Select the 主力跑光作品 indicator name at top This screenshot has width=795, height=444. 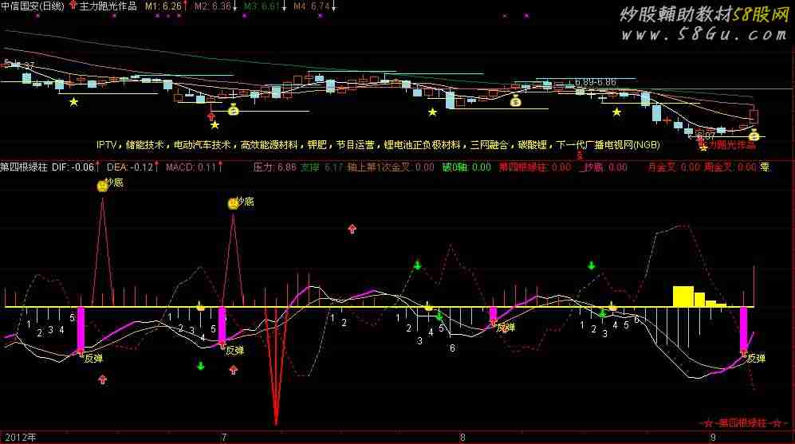tap(108, 6)
